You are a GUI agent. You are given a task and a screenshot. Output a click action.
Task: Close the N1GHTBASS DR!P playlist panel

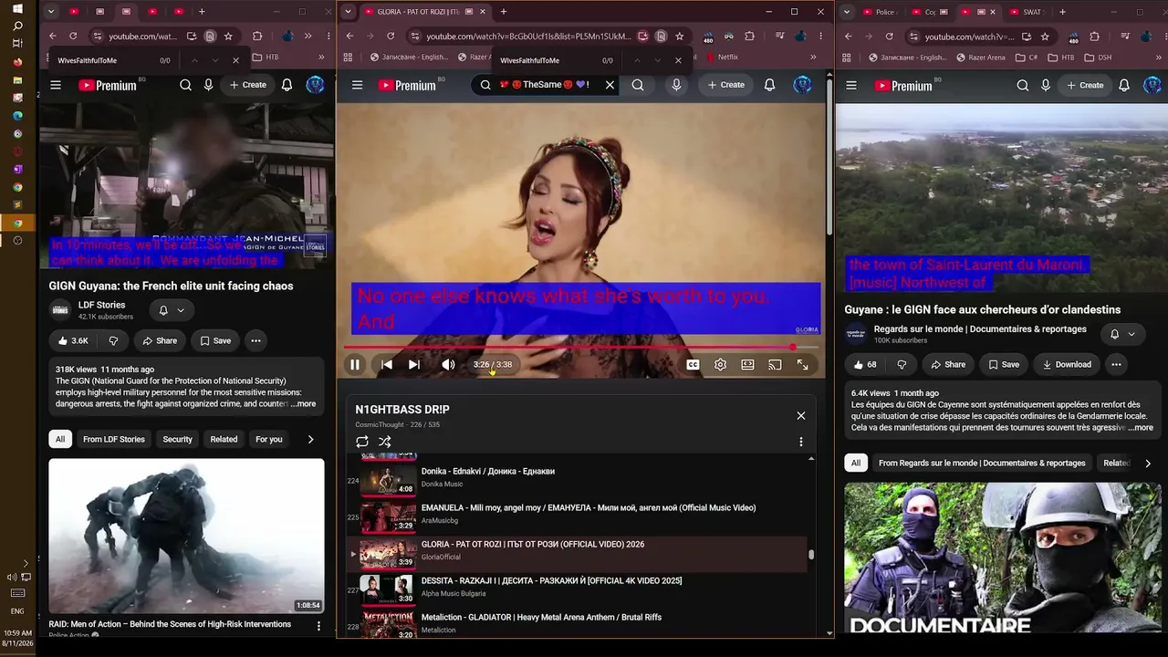tap(801, 415)
